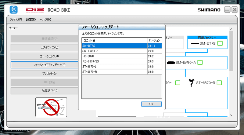
Task: Select the RD-6870-SS row in the list
Action: click(x=122, y=61)
